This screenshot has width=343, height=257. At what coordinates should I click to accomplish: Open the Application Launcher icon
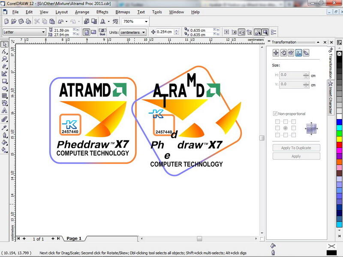pyautogui.click(x=103, y=21)
